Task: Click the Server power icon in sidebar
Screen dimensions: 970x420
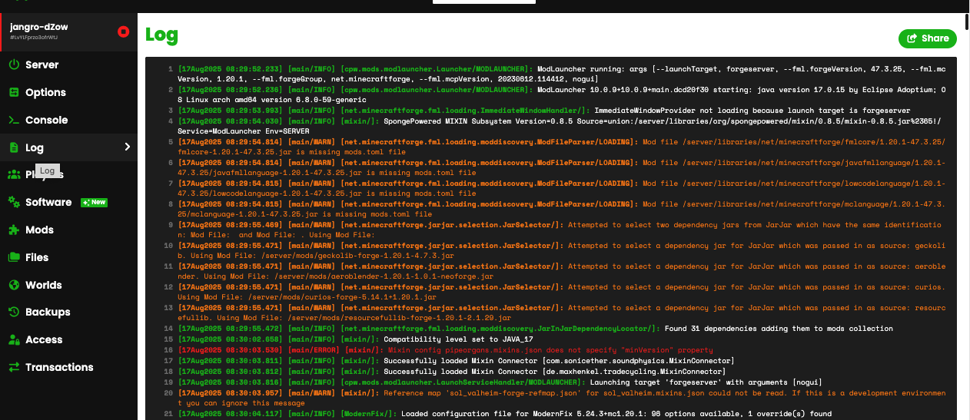Action: [x=14, y=65]
